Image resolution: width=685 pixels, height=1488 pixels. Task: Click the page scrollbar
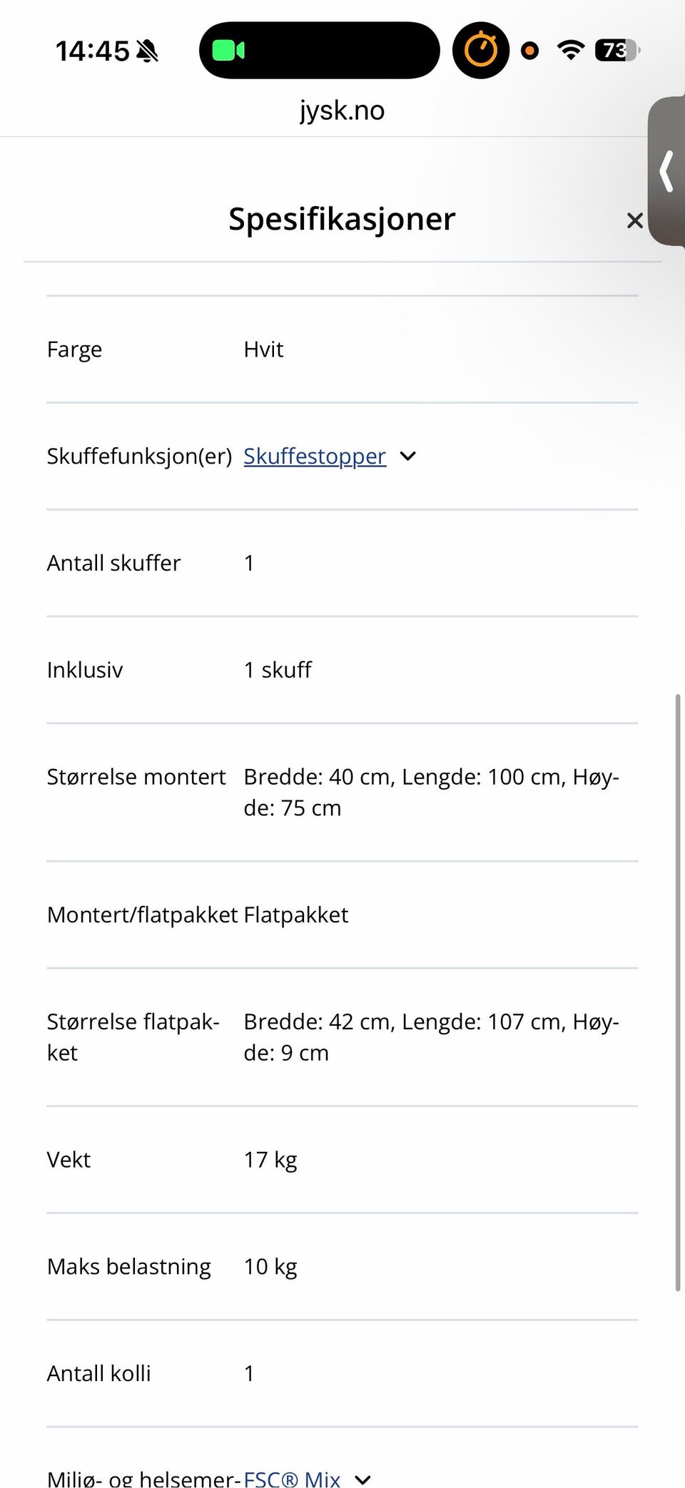point(678,992)
